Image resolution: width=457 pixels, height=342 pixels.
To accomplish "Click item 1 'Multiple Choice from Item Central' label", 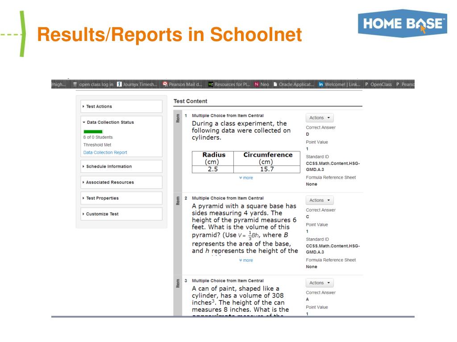I will coord(228,116).
